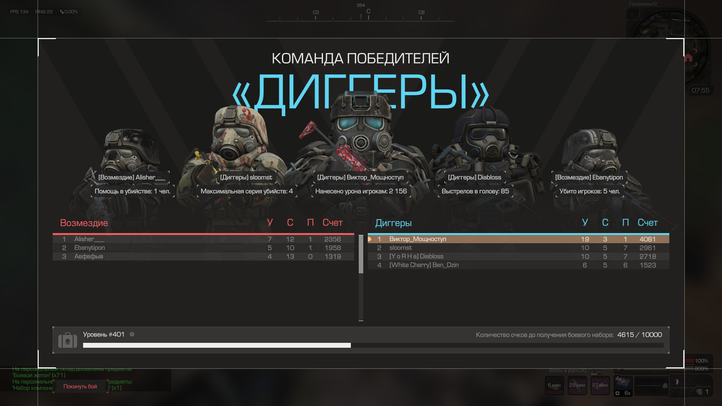Click the grenade count icon

tap(699, 392)
